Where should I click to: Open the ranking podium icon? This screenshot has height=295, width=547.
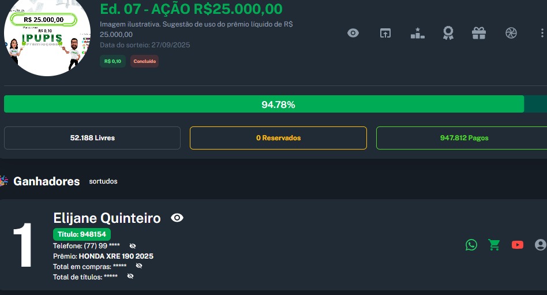point(417,33)
